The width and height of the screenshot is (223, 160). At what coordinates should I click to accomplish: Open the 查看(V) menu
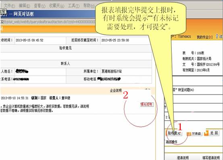click(40, 6)
